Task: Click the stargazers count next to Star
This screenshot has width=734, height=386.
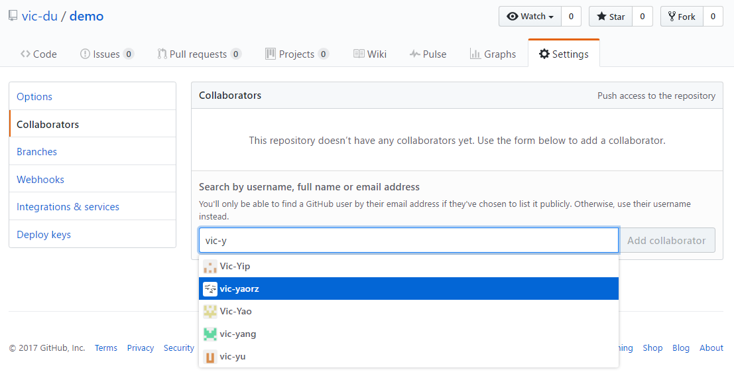Action: tap(642, 17)
